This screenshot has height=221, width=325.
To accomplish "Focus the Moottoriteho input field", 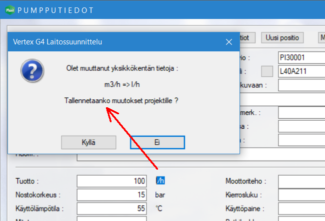I will [x=301, y=181].
